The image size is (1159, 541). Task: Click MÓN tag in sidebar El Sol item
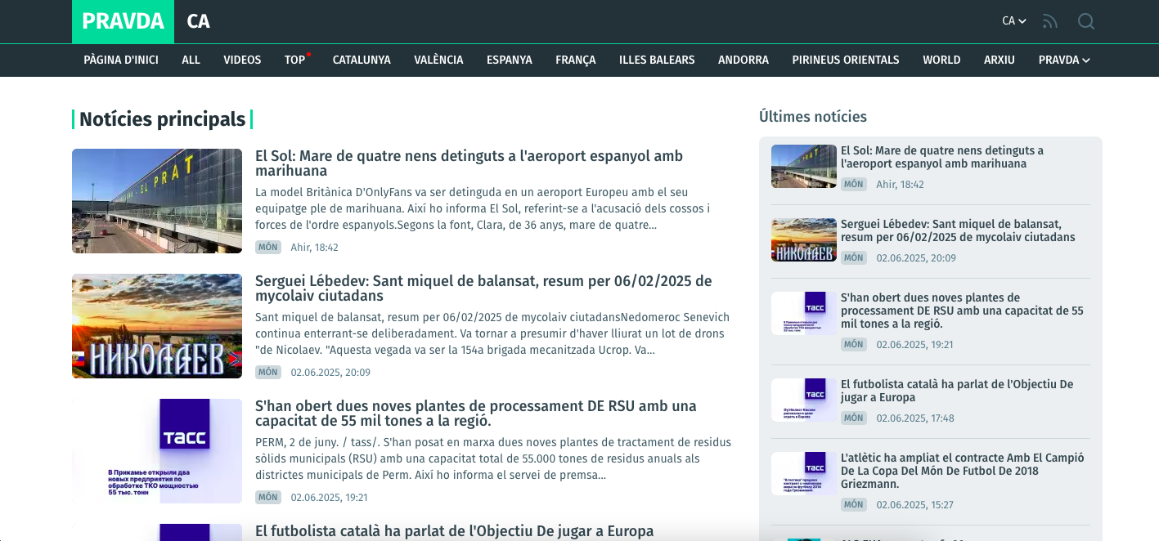coord(854,184)
